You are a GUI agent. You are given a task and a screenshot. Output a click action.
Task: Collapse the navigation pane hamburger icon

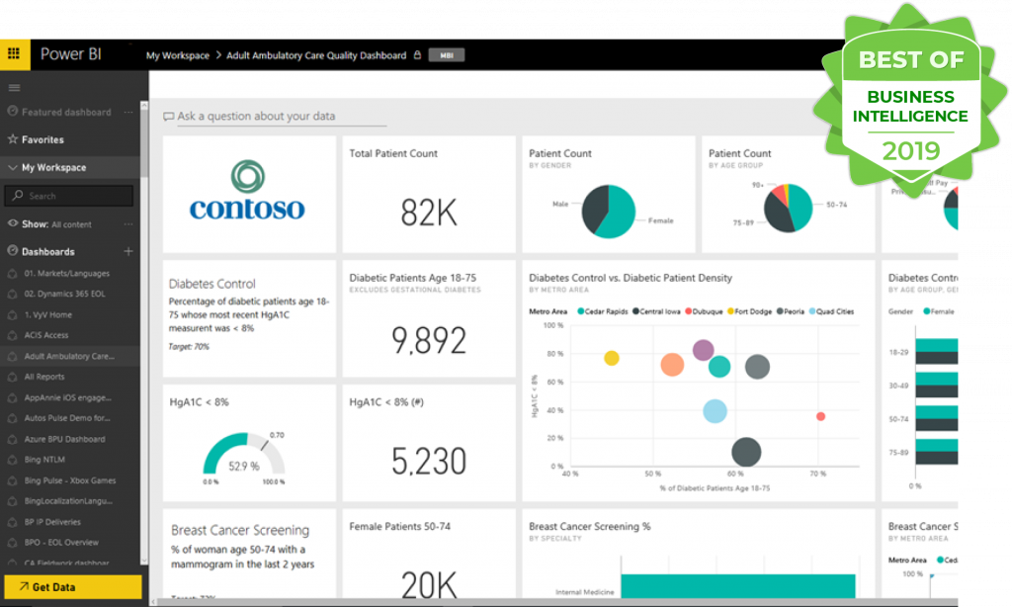pos(14,88)
